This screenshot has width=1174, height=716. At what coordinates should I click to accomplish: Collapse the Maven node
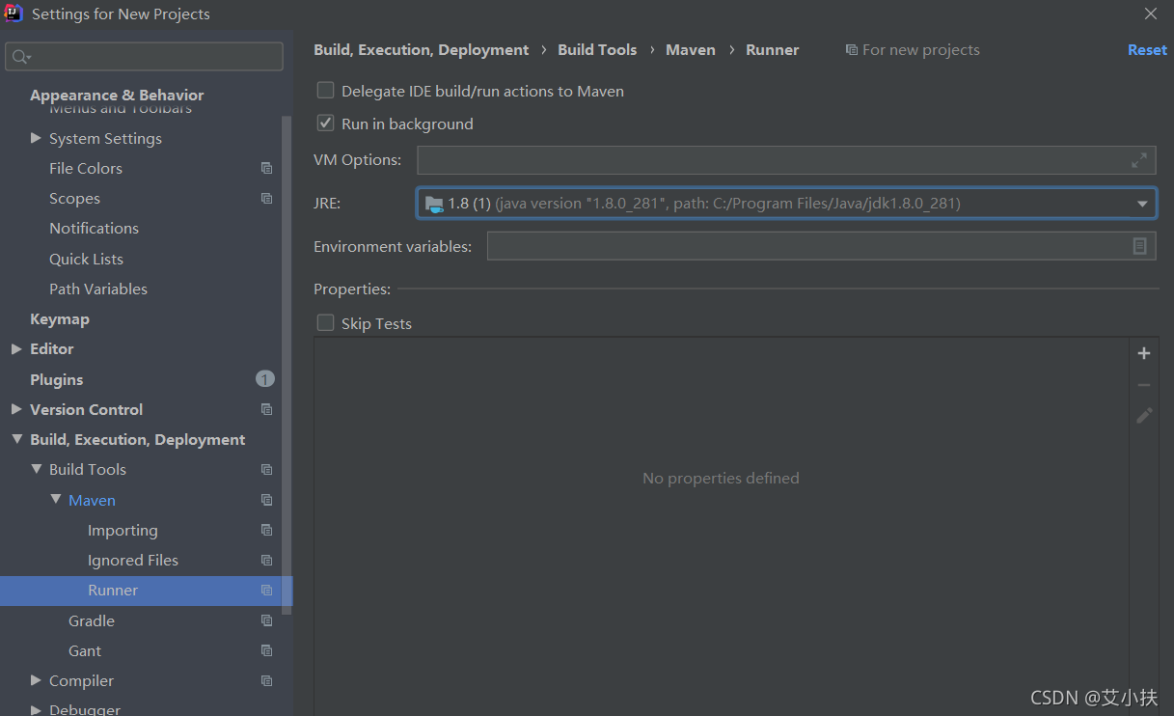pyautogui.click(x=56, y=500)
